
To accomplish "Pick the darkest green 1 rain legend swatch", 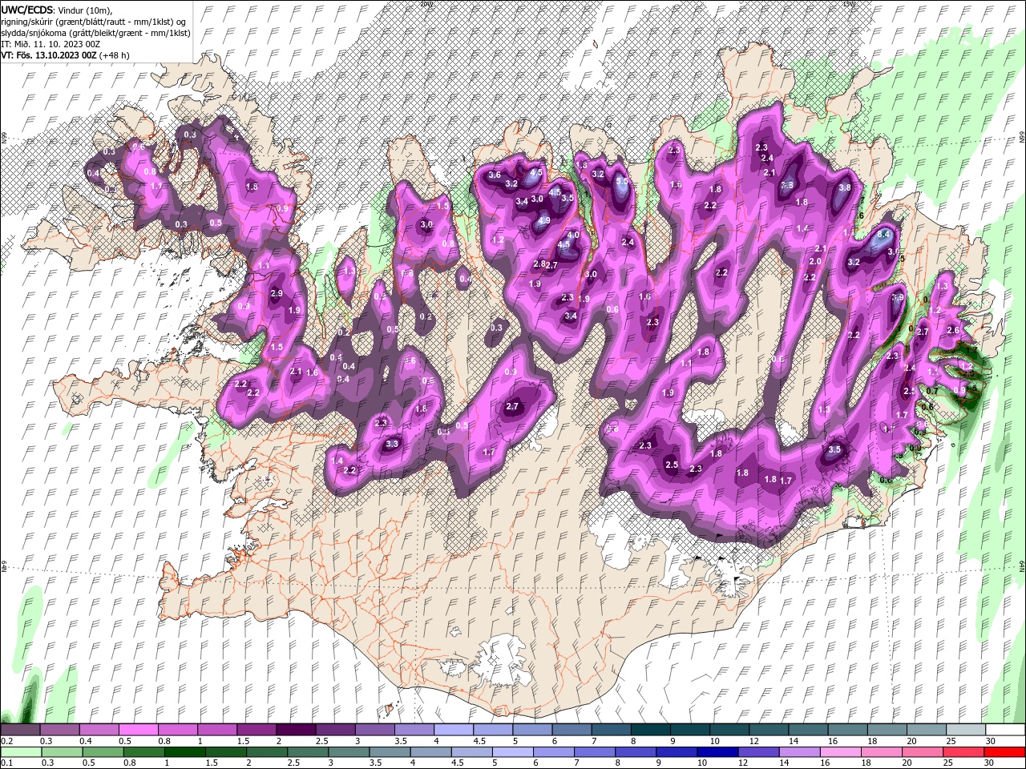I will tap(185, 752).
